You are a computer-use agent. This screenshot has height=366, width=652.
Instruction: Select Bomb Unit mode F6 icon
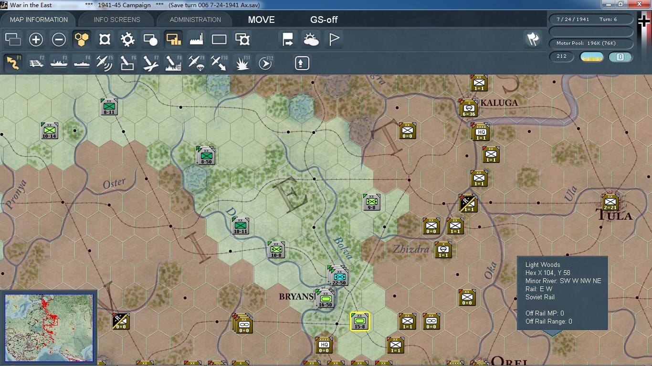(x=127, y=63)
